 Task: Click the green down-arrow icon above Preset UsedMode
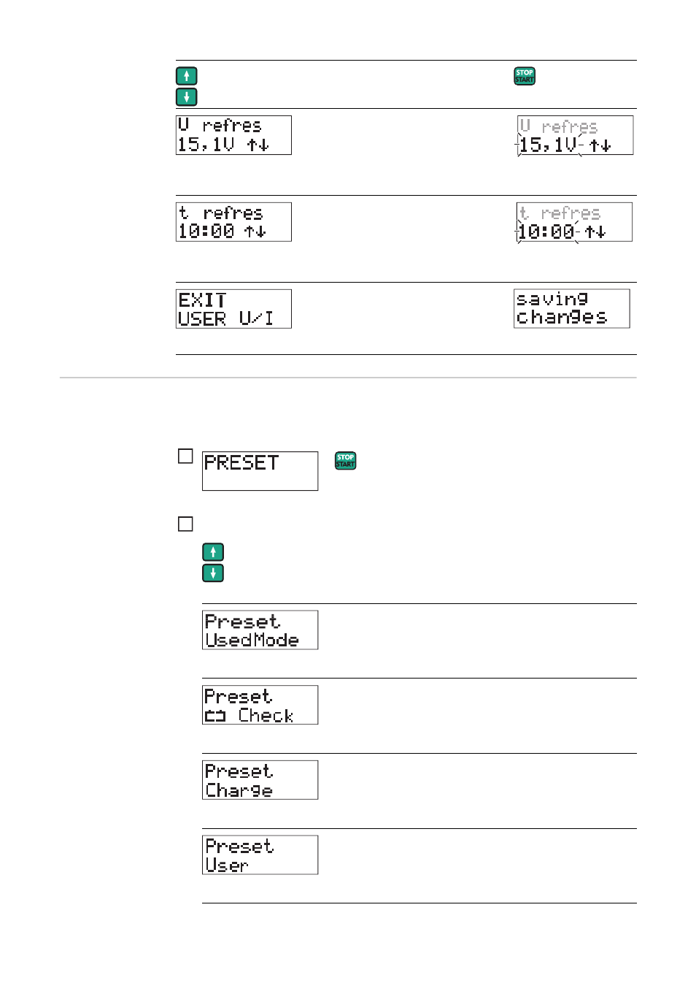[x=213, y=573]
